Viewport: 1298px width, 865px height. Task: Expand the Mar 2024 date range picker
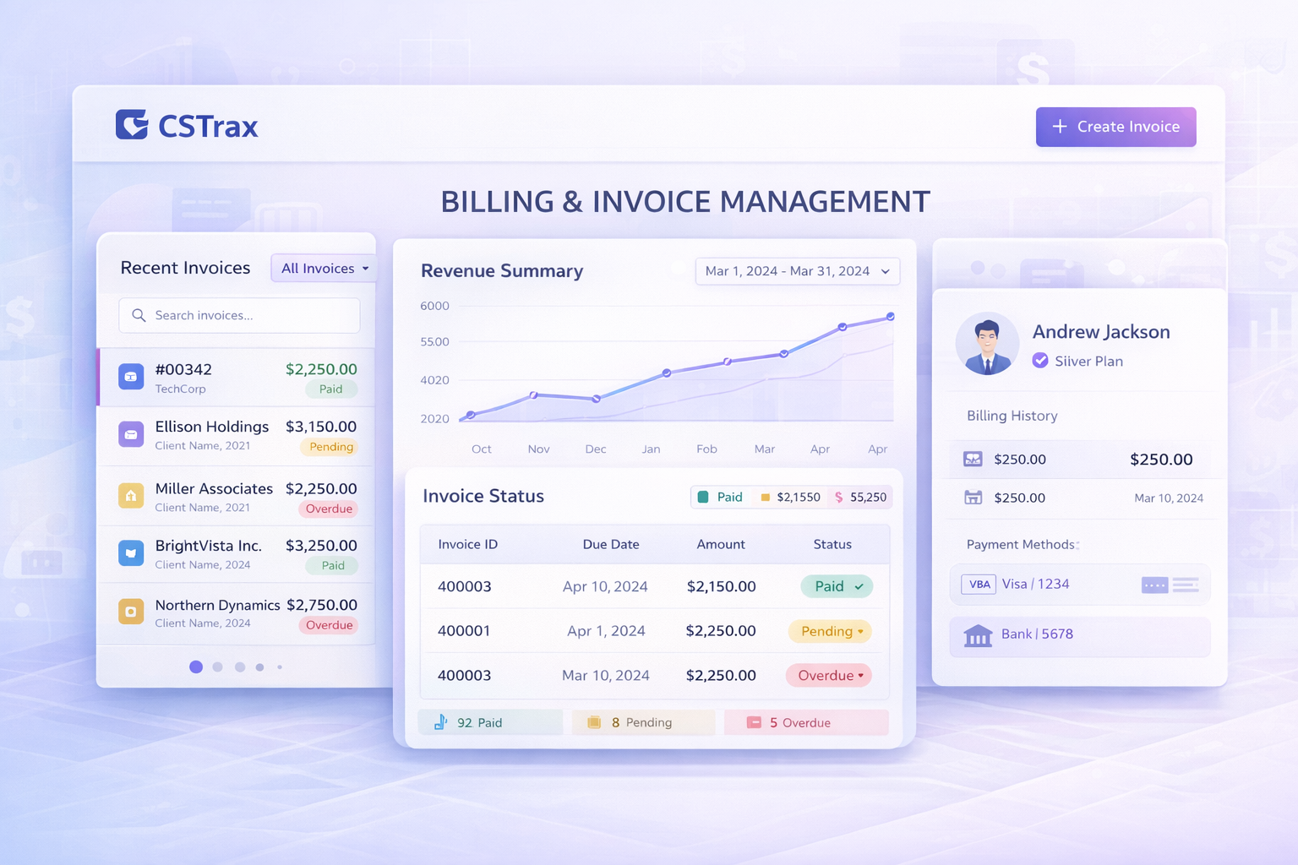tap(797, 271)
